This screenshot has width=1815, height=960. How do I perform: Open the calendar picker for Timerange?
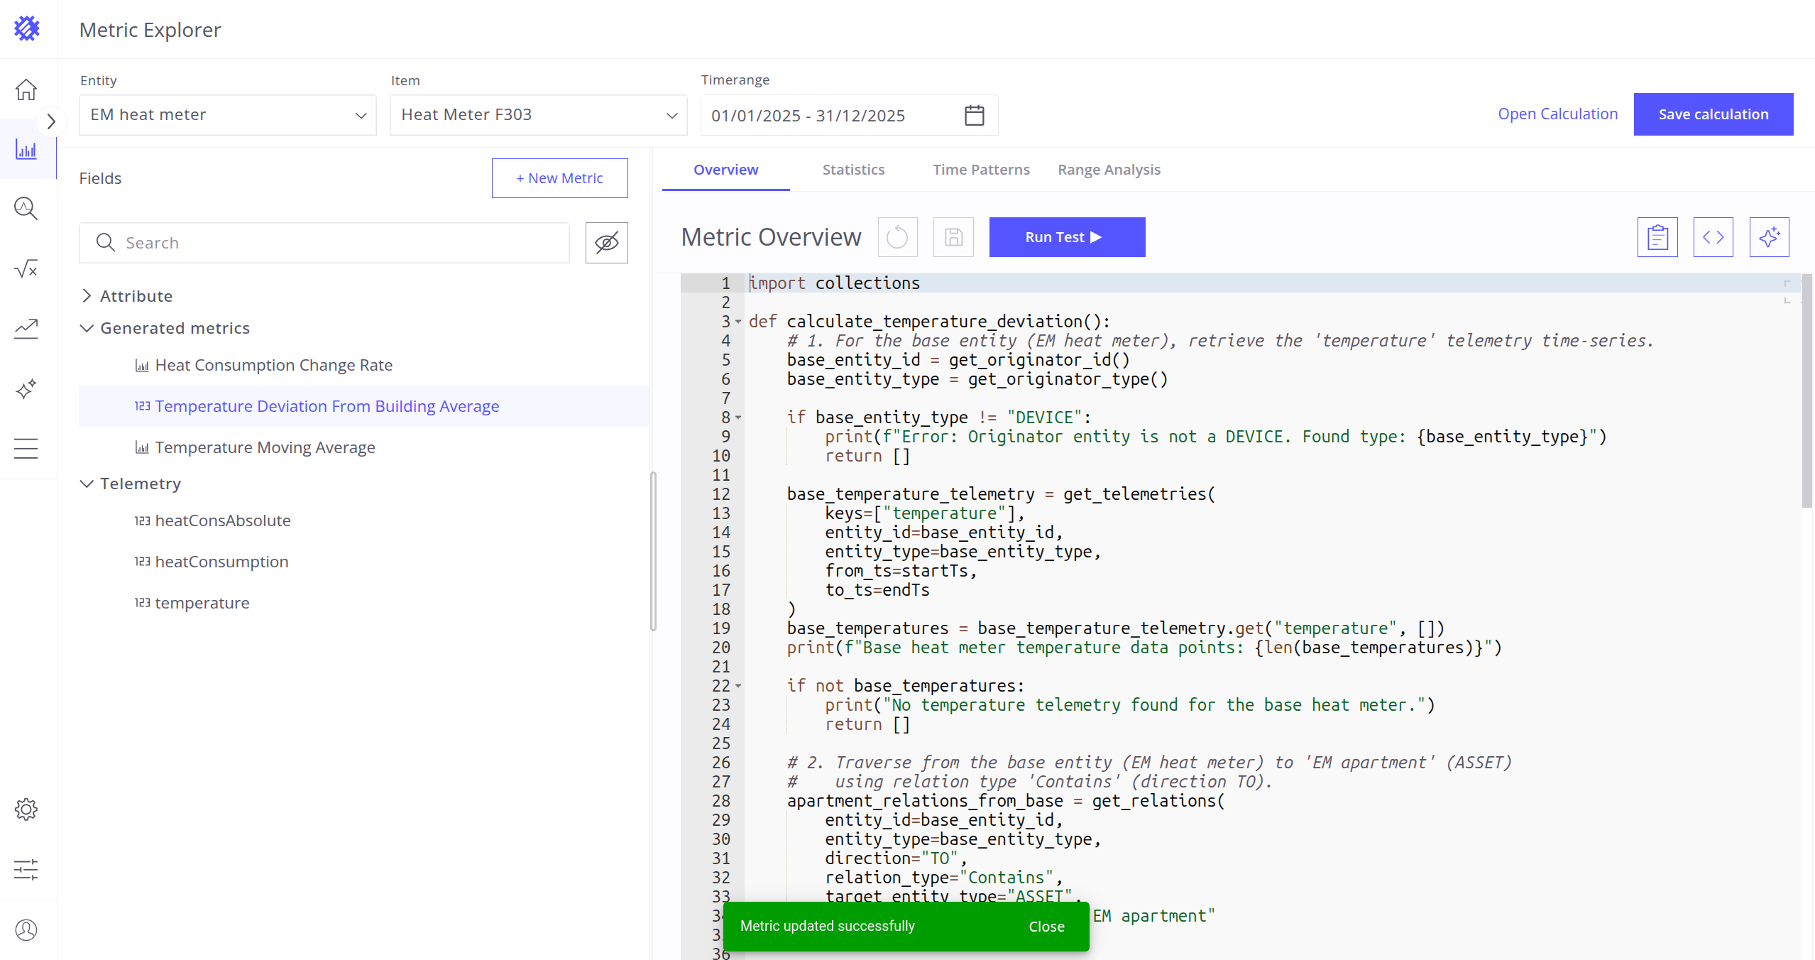[x=974, y=115]
